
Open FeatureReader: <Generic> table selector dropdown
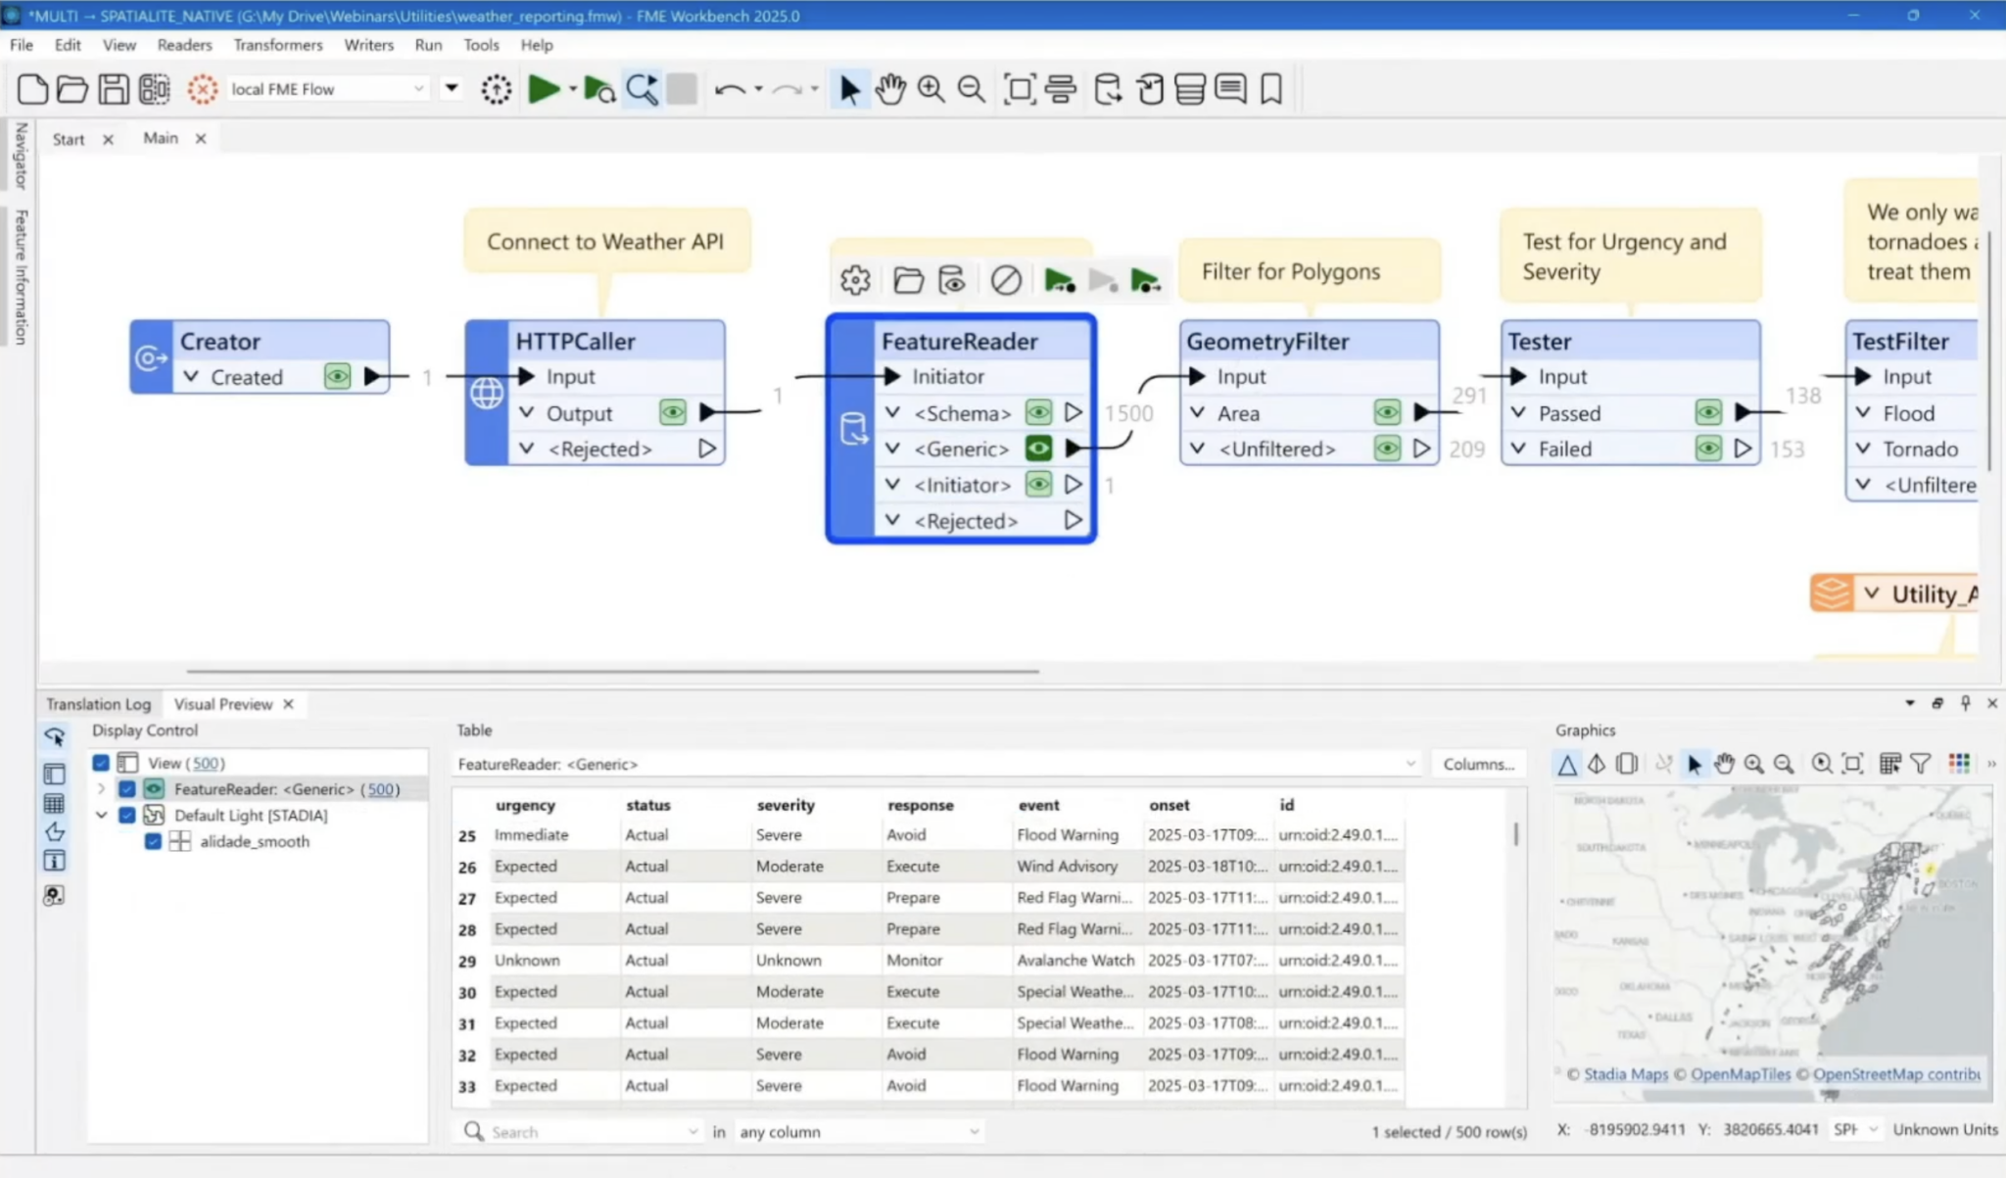coord(935,764)
